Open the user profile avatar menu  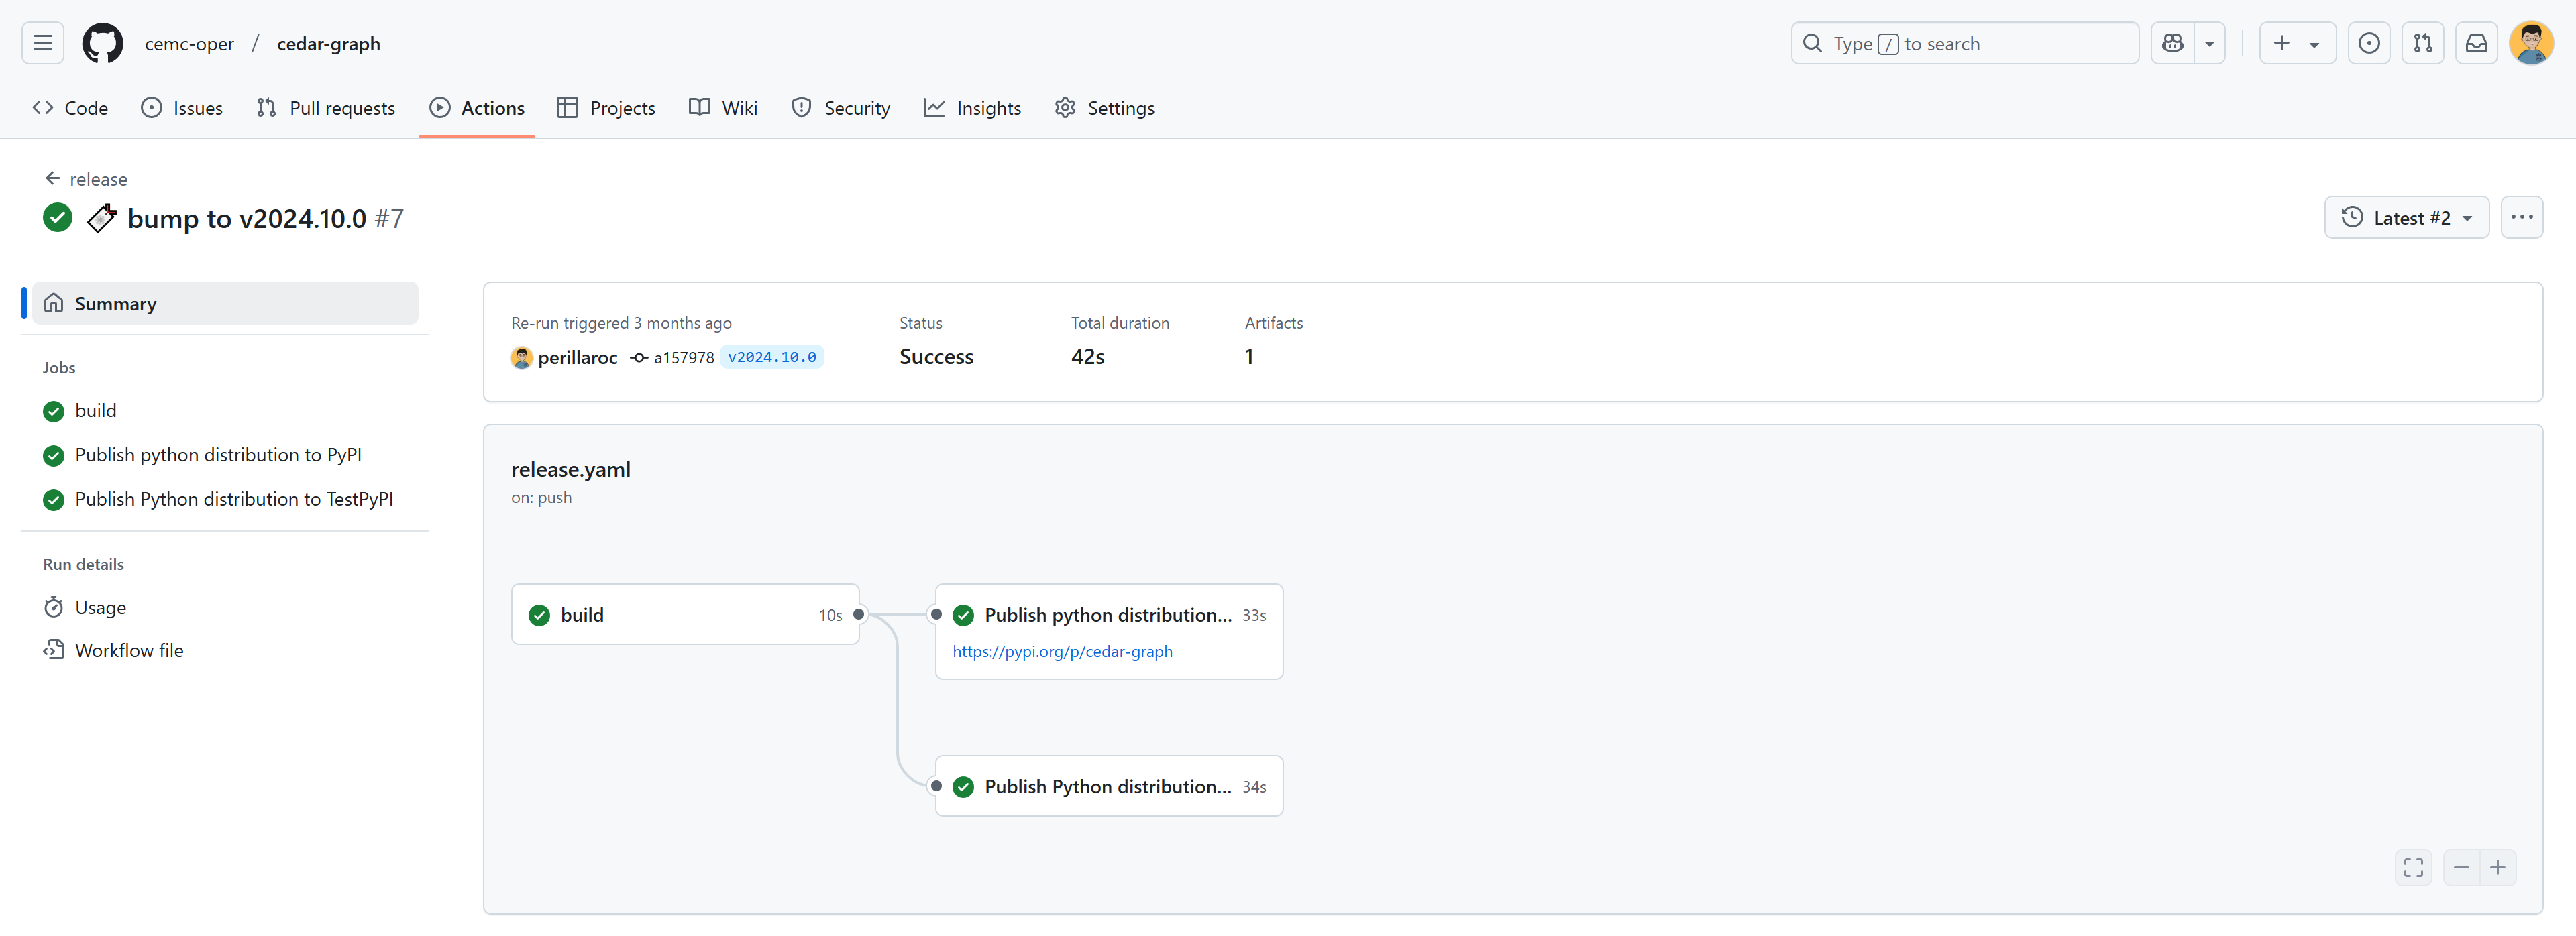click(2531, 43)
